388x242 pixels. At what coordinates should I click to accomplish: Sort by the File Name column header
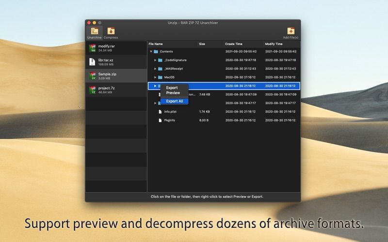click(x=156, y=44)
